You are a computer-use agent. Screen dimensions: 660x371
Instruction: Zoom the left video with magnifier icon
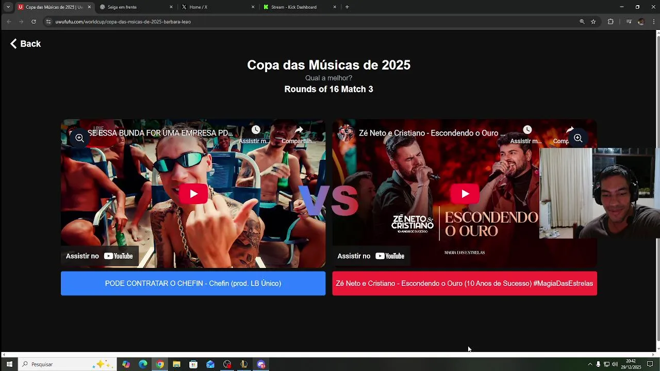(79, 138)
